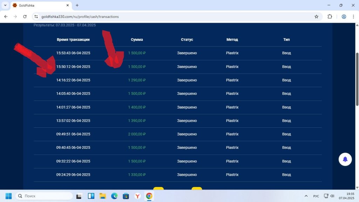
Task: Switch the РУС input language indicator
Action: click(316, 196)
